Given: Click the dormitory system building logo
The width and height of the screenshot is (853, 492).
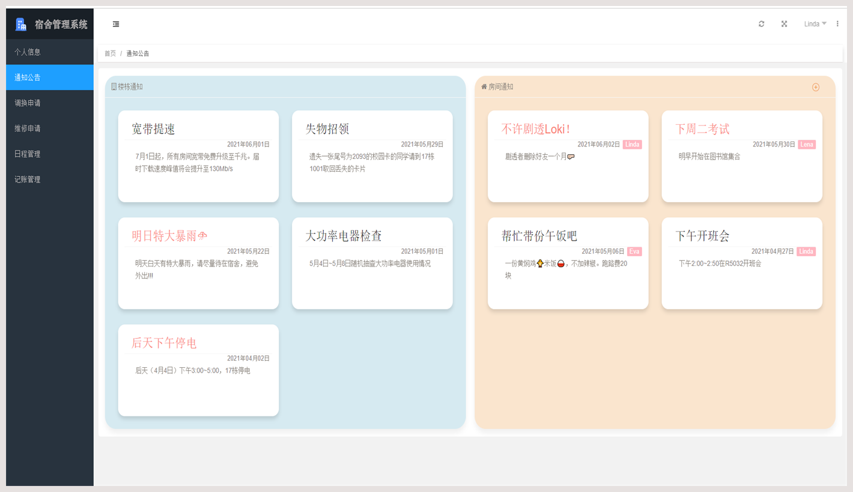Looking at the screenshot, I should click(x=21, y=24).
